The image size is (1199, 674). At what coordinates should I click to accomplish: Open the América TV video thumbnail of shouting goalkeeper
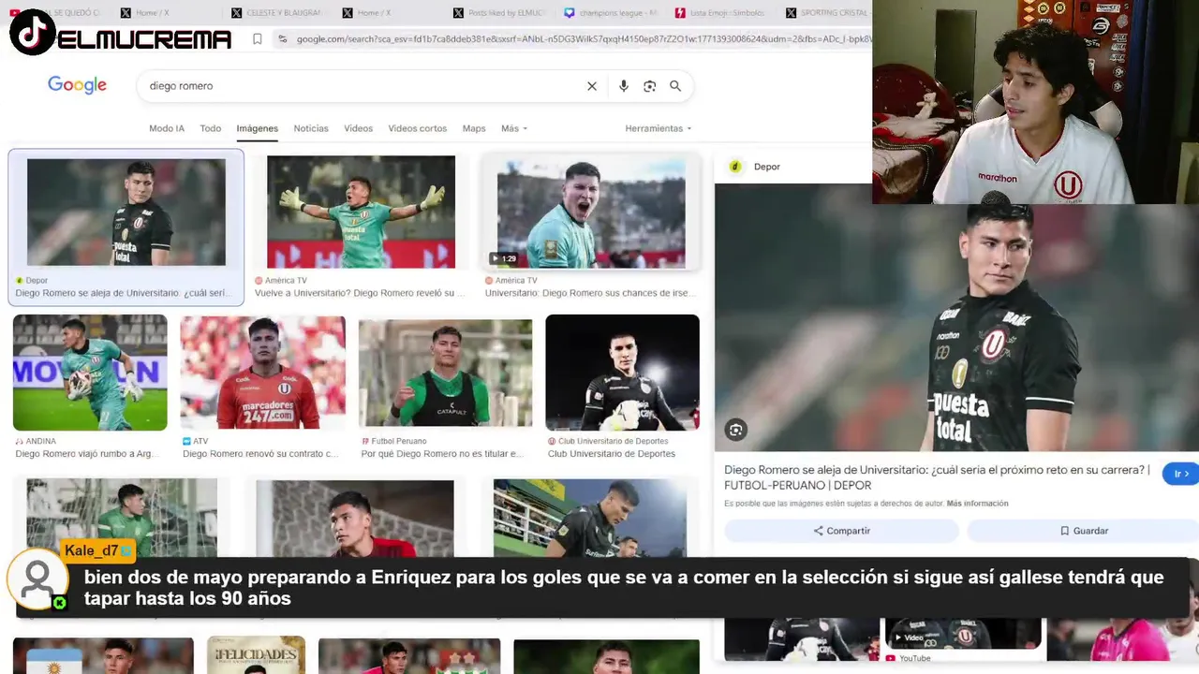point(591,212)
